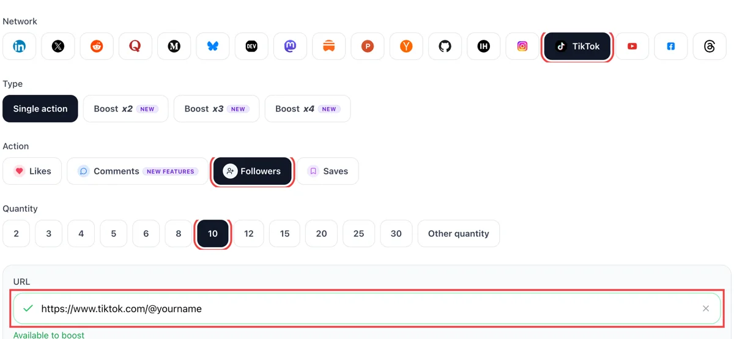Image resolution: width=734 pixels, height=339 pixels.
Task: Set quantity to 2
Action: tap(17, 234)
